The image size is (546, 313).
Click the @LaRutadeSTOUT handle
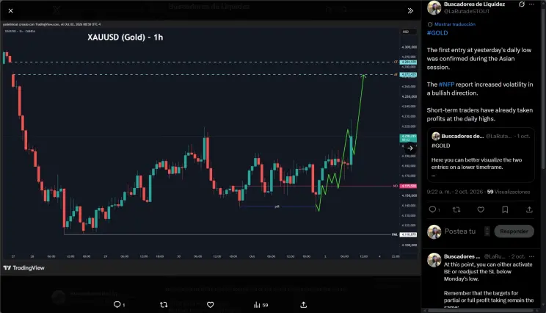point(467,11)
